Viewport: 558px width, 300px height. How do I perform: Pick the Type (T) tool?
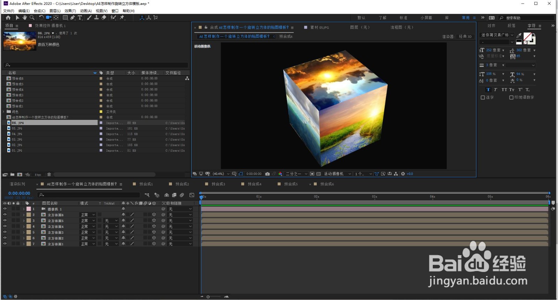point(80,18)
